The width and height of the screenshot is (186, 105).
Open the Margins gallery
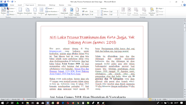click(20, 11)
